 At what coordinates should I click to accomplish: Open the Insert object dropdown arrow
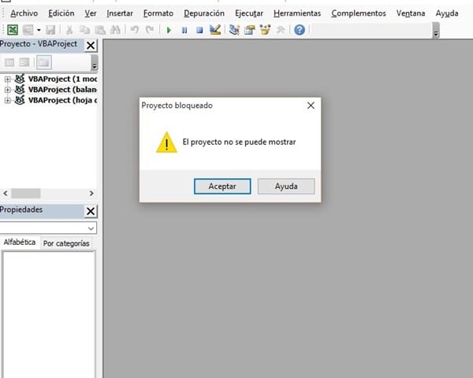(39, 30)
